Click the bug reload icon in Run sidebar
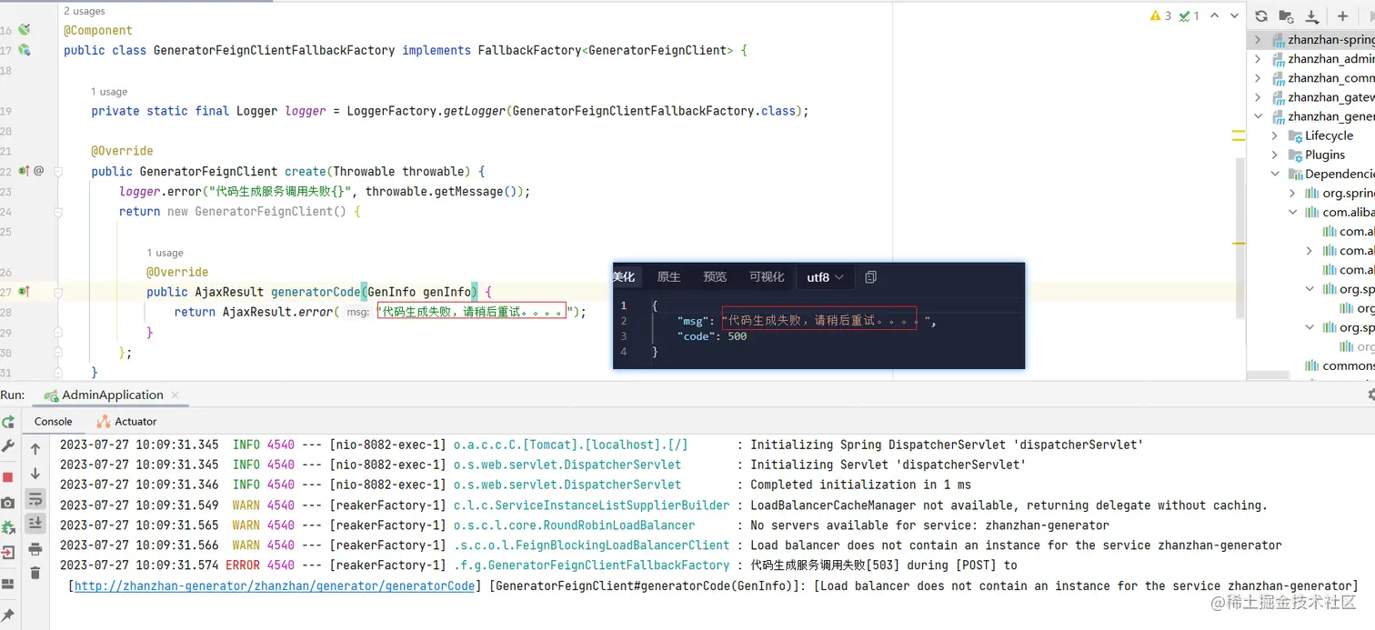Image resolution: width=1375 pixels, height=630 pixels. (x=8, y=527)
